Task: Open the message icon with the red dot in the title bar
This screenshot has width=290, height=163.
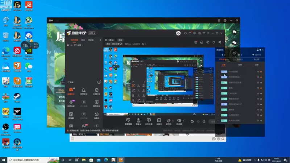Action: (x=190, y=33)
